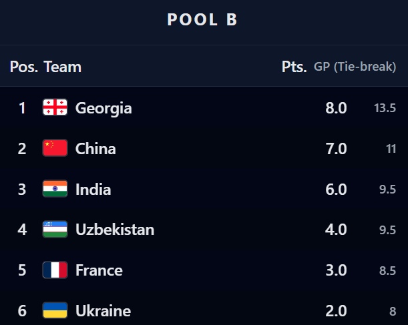
Task: Click the POOL B heading
Action: click(x=202, y=20)
